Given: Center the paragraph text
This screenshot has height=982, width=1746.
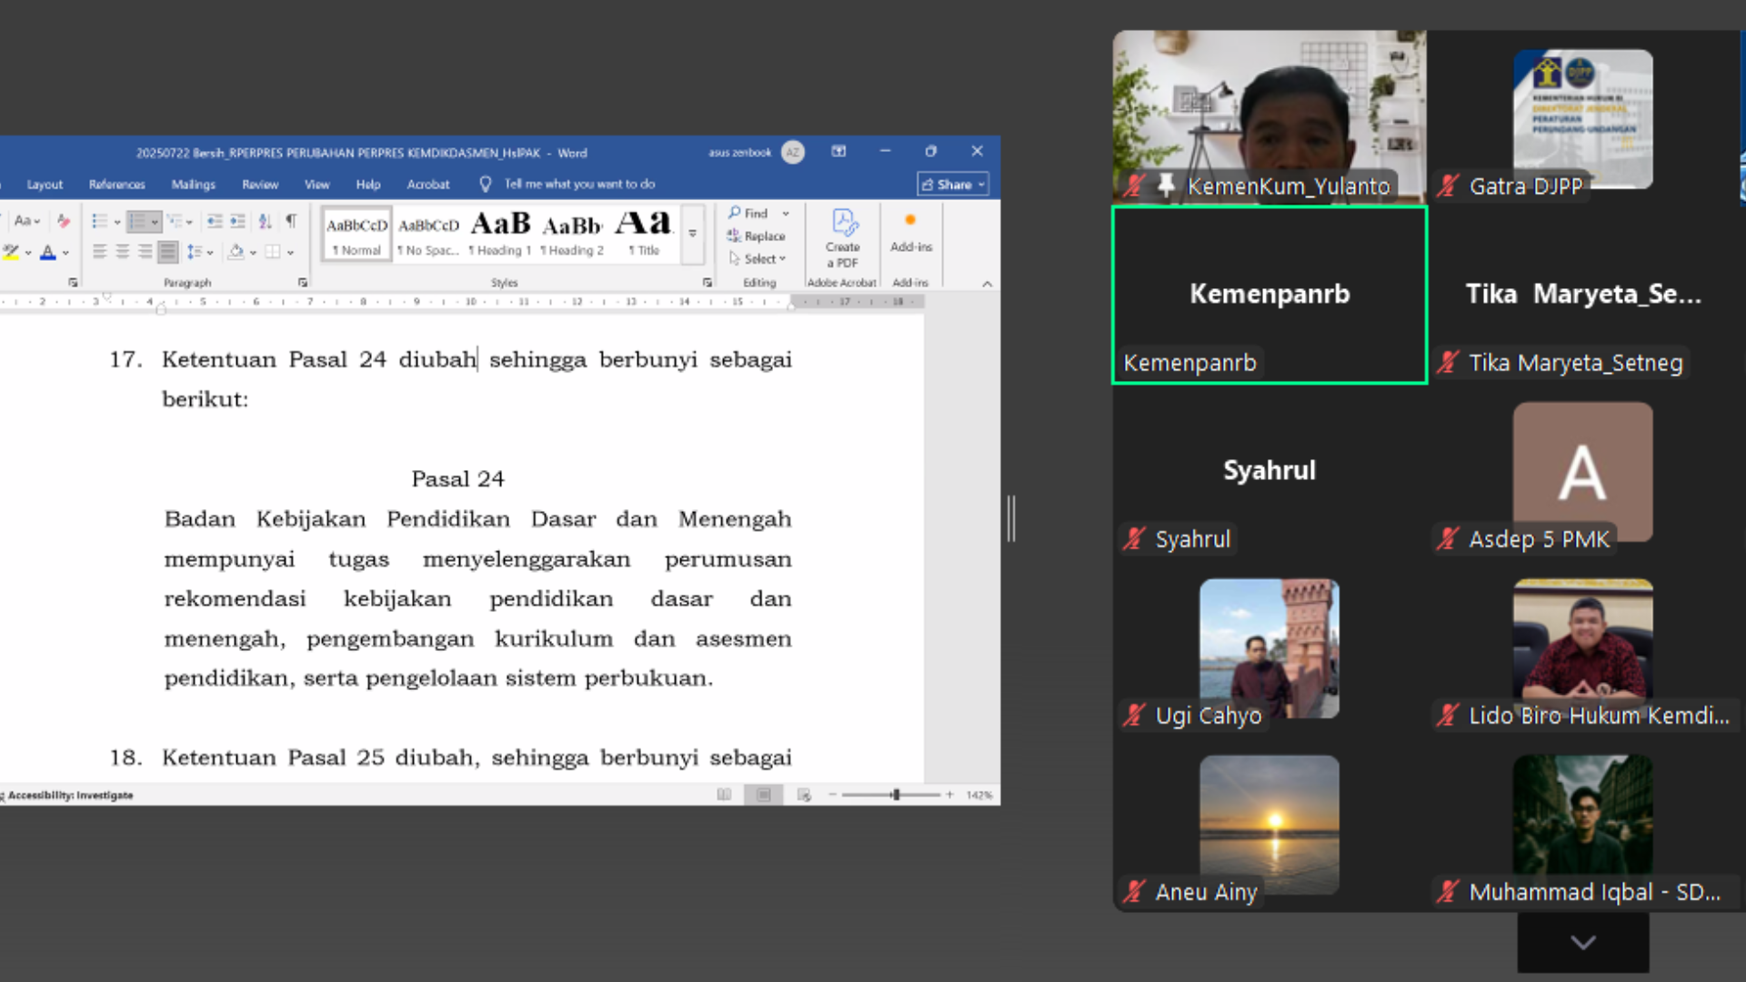Looking at the screenshot, I should coord(123,252).
